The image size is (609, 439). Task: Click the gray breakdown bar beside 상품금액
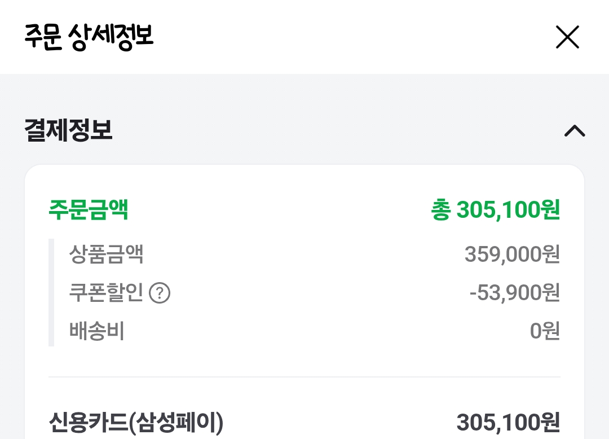[x=51, y=292]
